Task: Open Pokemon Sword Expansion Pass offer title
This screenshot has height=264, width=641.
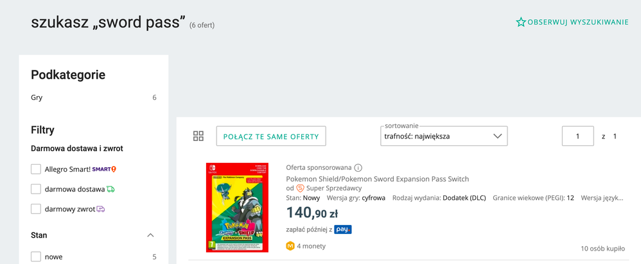Action: (377, 179)
